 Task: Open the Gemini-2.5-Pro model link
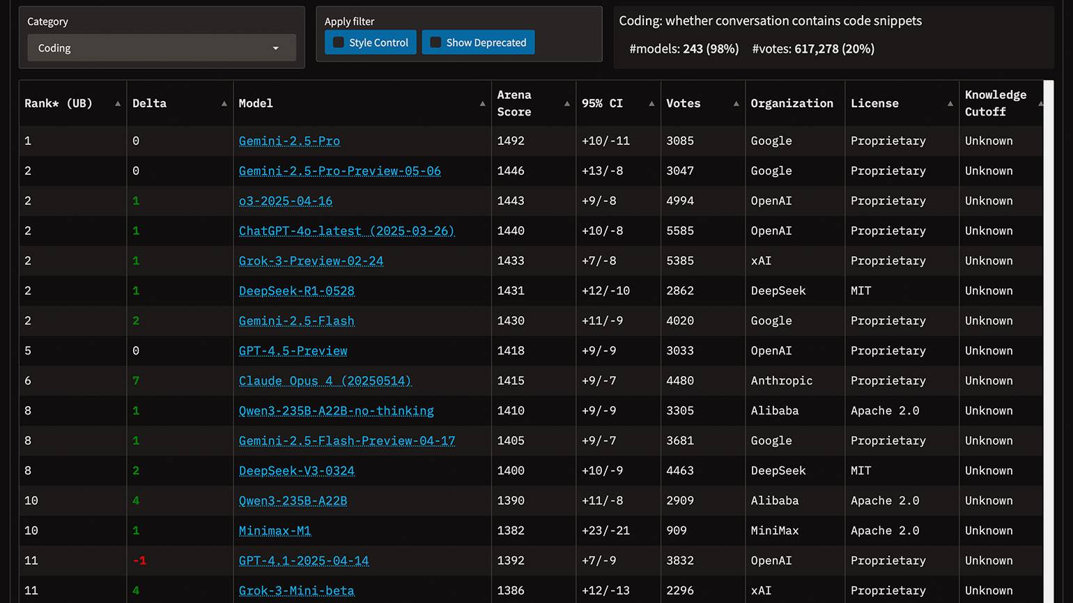289,141
